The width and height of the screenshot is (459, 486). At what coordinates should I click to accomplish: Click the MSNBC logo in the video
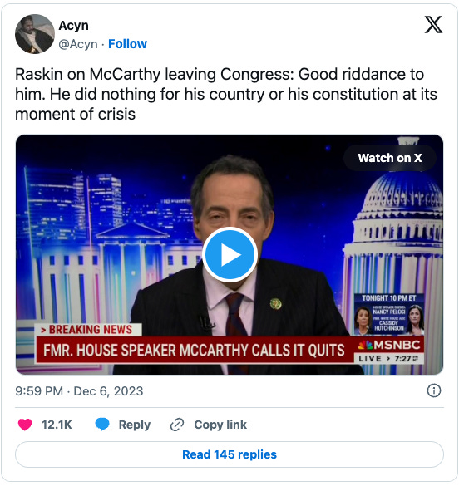pos(389,345)
